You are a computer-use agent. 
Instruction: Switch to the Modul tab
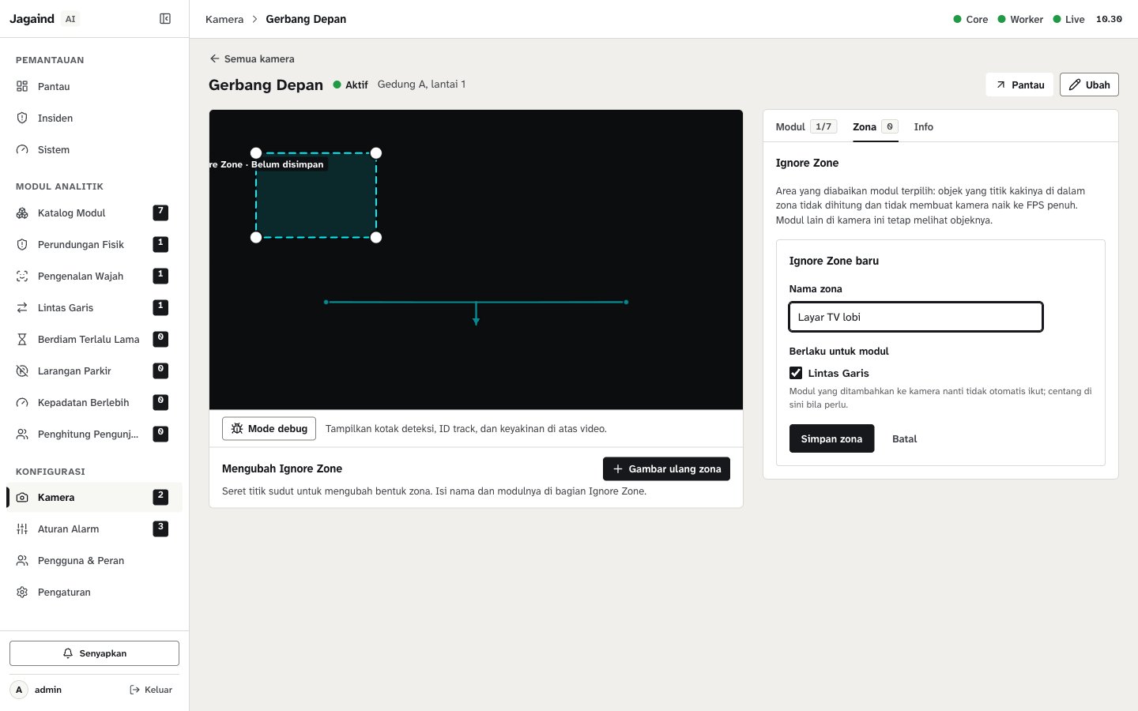[x=805, y=126]
